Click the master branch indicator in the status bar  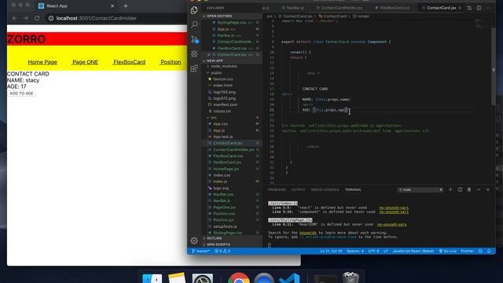201,251
